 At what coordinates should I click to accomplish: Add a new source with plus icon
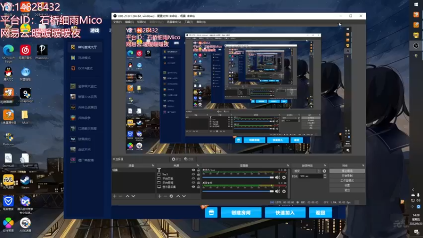tap(160, 196)
